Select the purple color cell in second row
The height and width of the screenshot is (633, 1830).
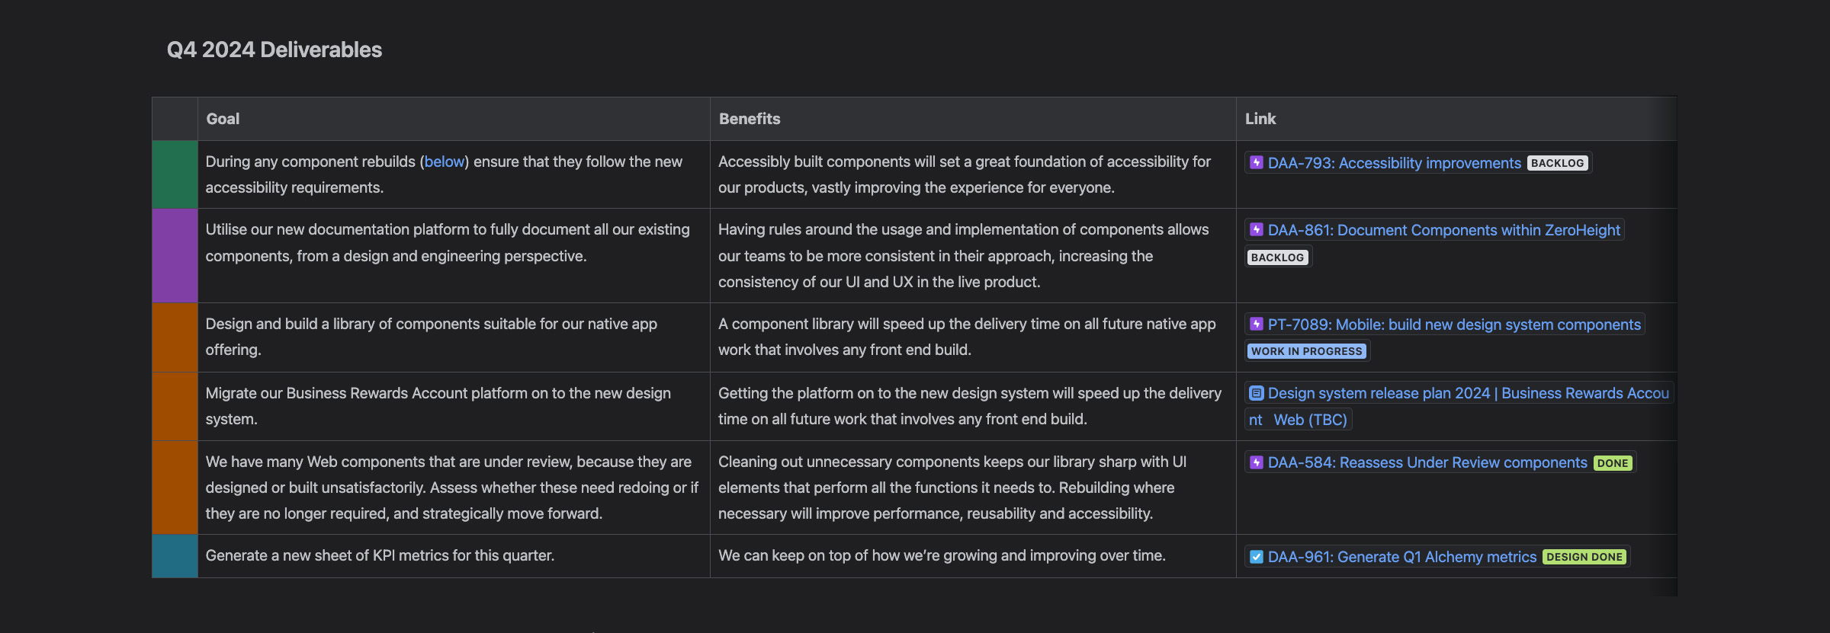tap(175, 256)
